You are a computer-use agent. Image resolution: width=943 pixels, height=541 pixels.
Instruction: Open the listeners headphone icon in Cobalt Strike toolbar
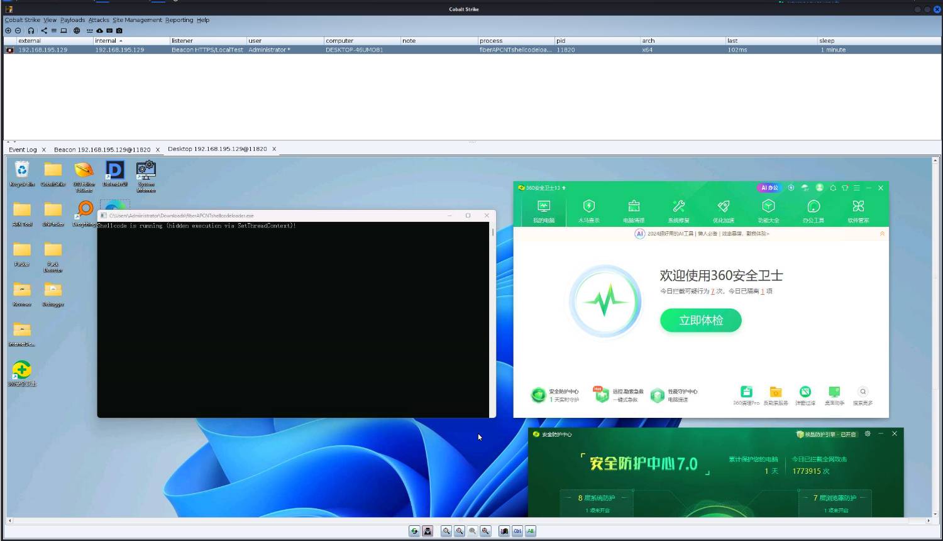click(31, 30)
